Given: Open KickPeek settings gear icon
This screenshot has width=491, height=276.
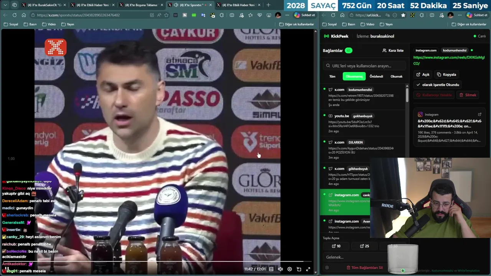Looking at the screenshot, I should (x=327, y=268).
